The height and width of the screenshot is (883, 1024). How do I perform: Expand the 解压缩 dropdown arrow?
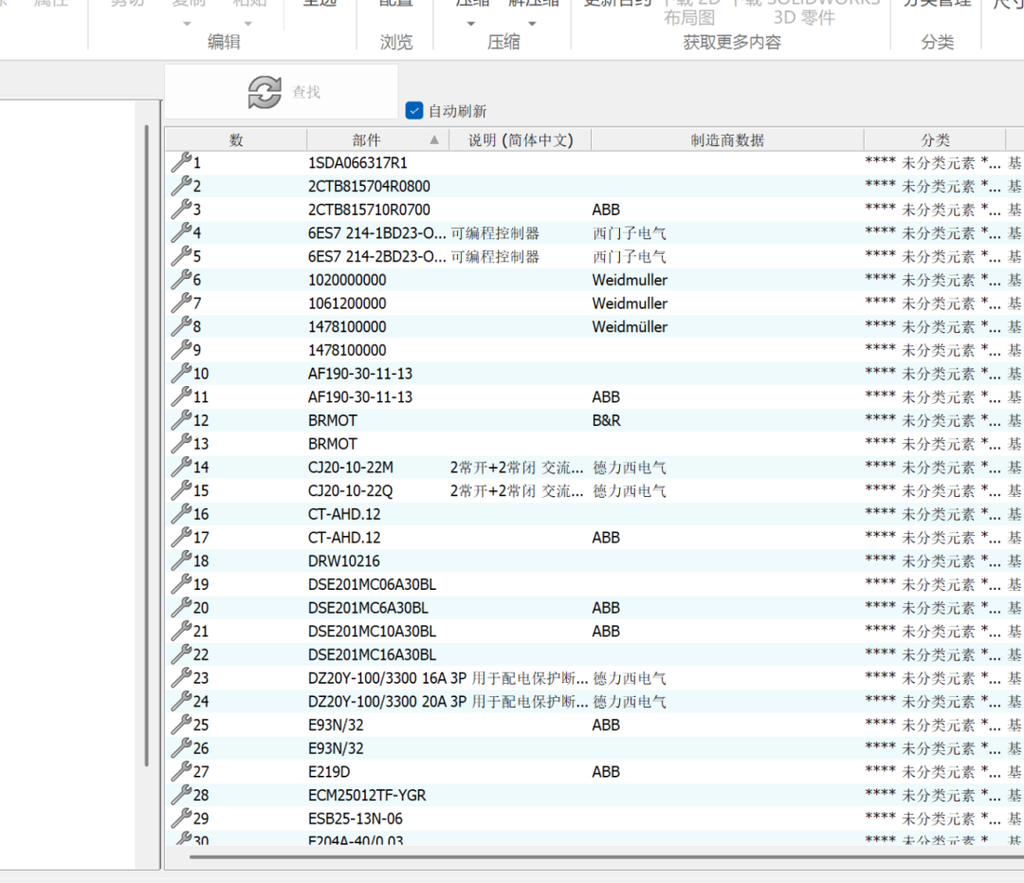(x=532, y=24)
